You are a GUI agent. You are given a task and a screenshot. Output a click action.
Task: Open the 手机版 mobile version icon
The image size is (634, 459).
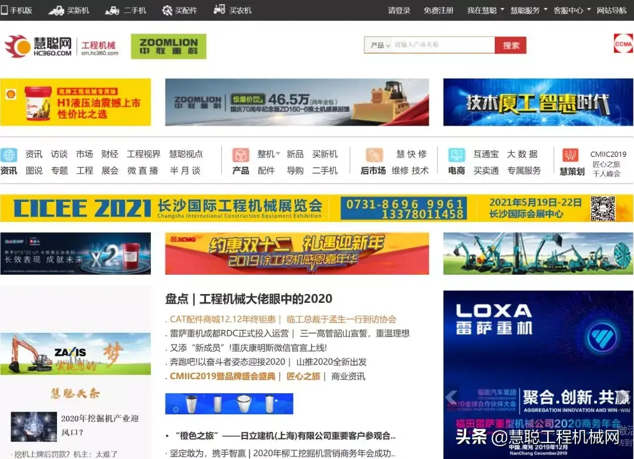coord(5,10)
